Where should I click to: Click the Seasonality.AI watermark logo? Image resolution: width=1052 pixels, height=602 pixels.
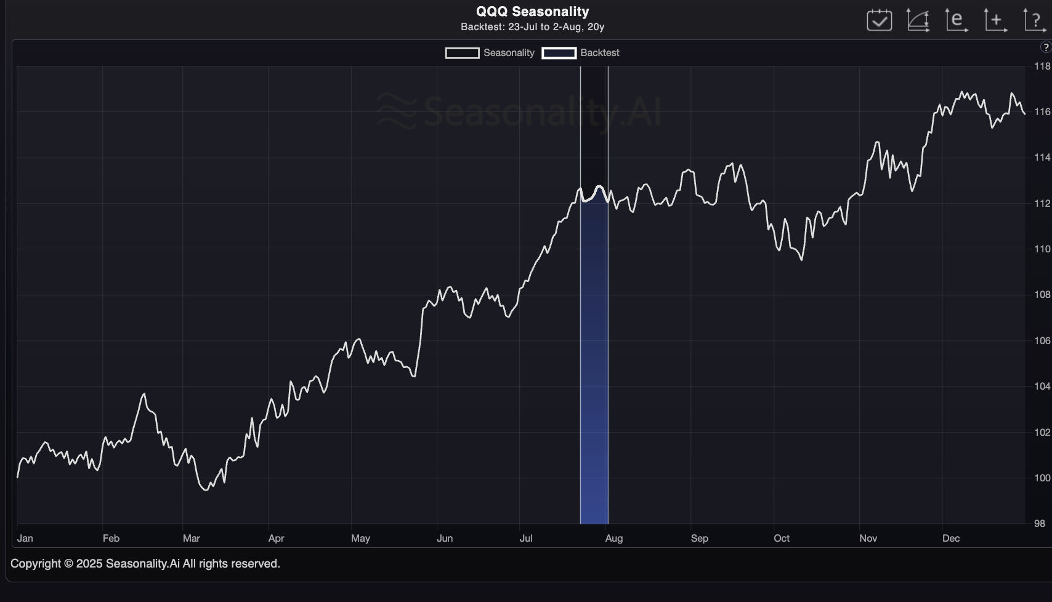(519, 112)
